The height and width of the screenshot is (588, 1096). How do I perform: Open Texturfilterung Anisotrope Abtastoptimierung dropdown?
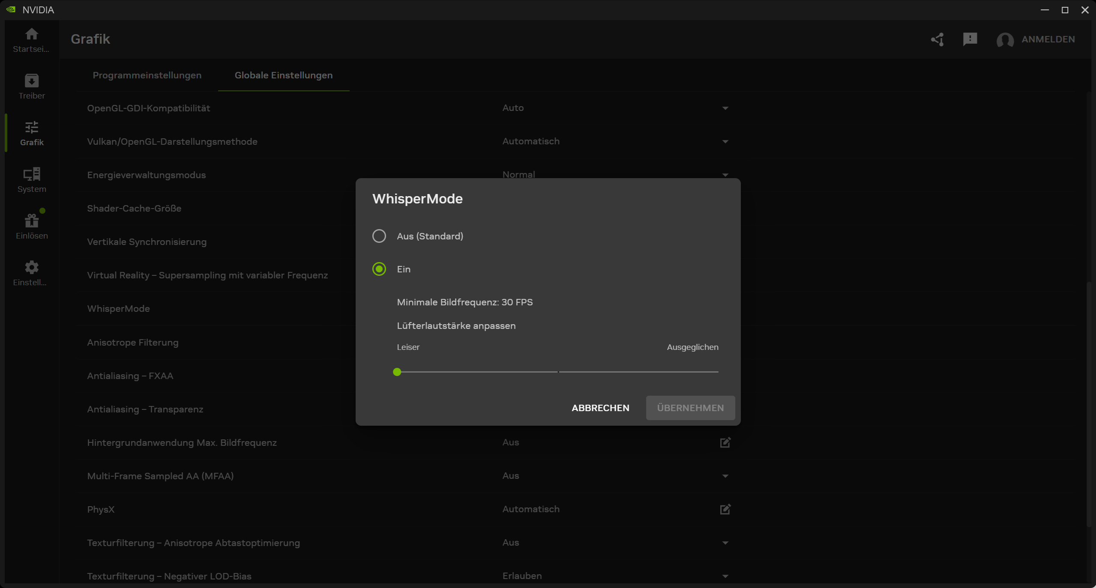click(725, 543)
